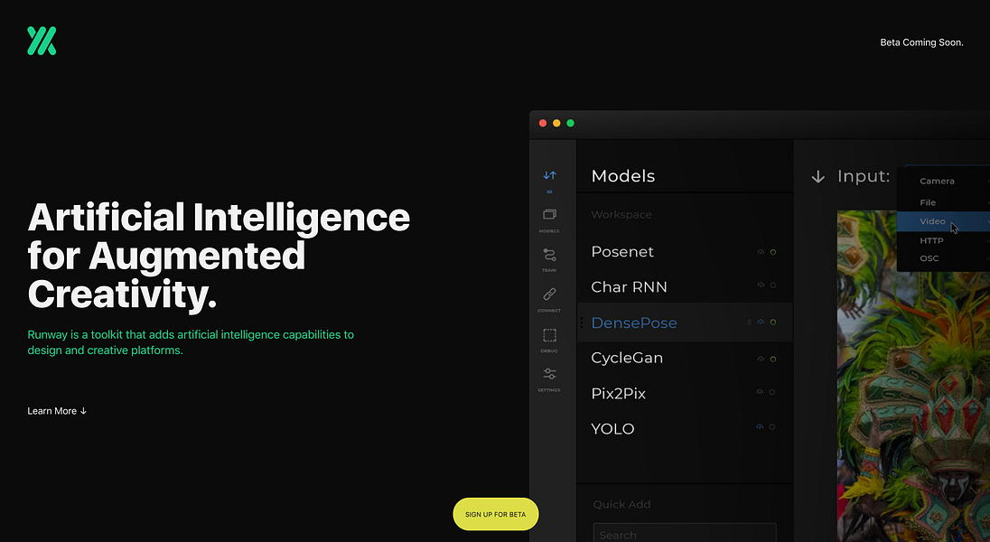Toggle the Posenet status circle
This screenshot has height=542, width=990.
[x=773, y=252]
